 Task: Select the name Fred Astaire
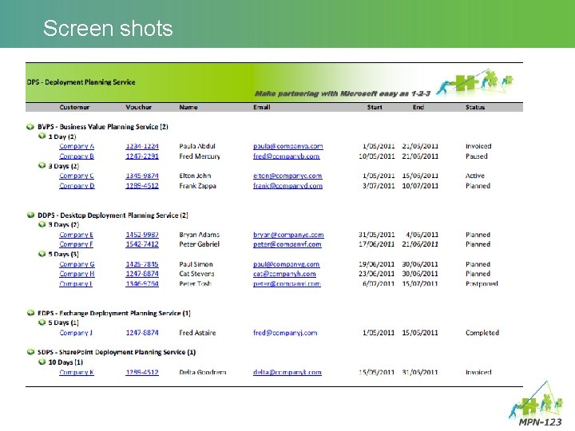198,333
